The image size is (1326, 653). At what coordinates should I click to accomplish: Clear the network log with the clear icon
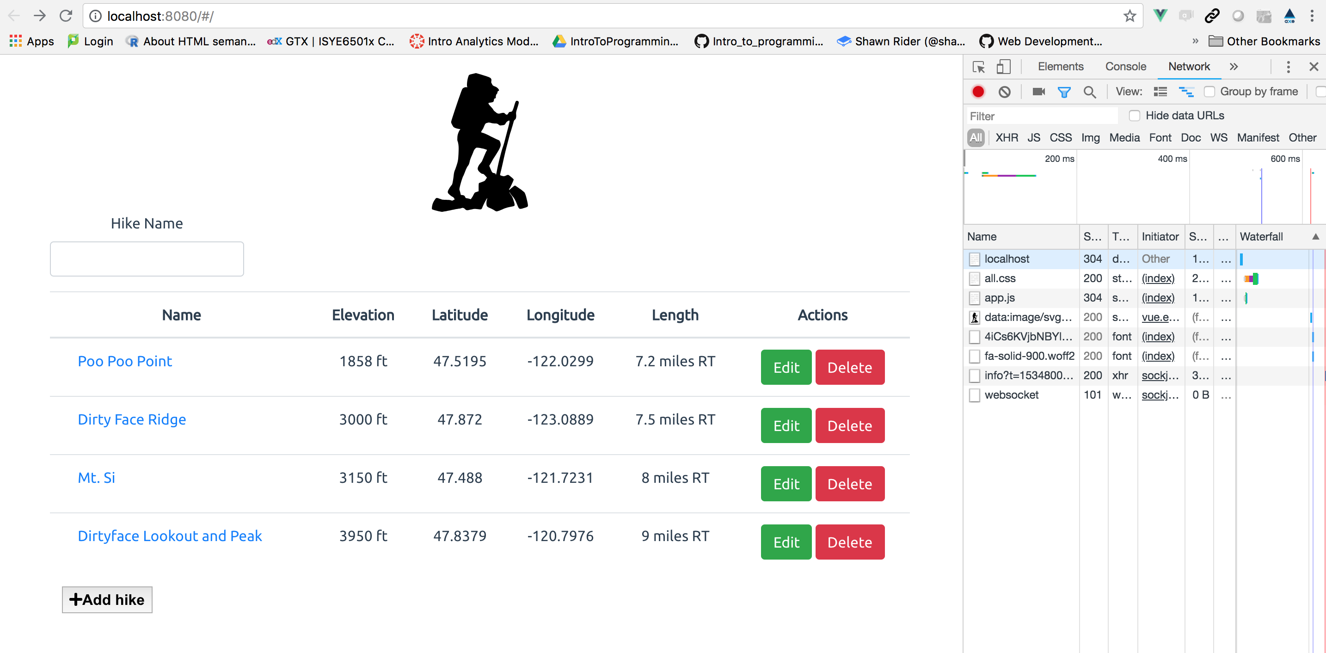pyautogui.click(x=1004, y=92)
